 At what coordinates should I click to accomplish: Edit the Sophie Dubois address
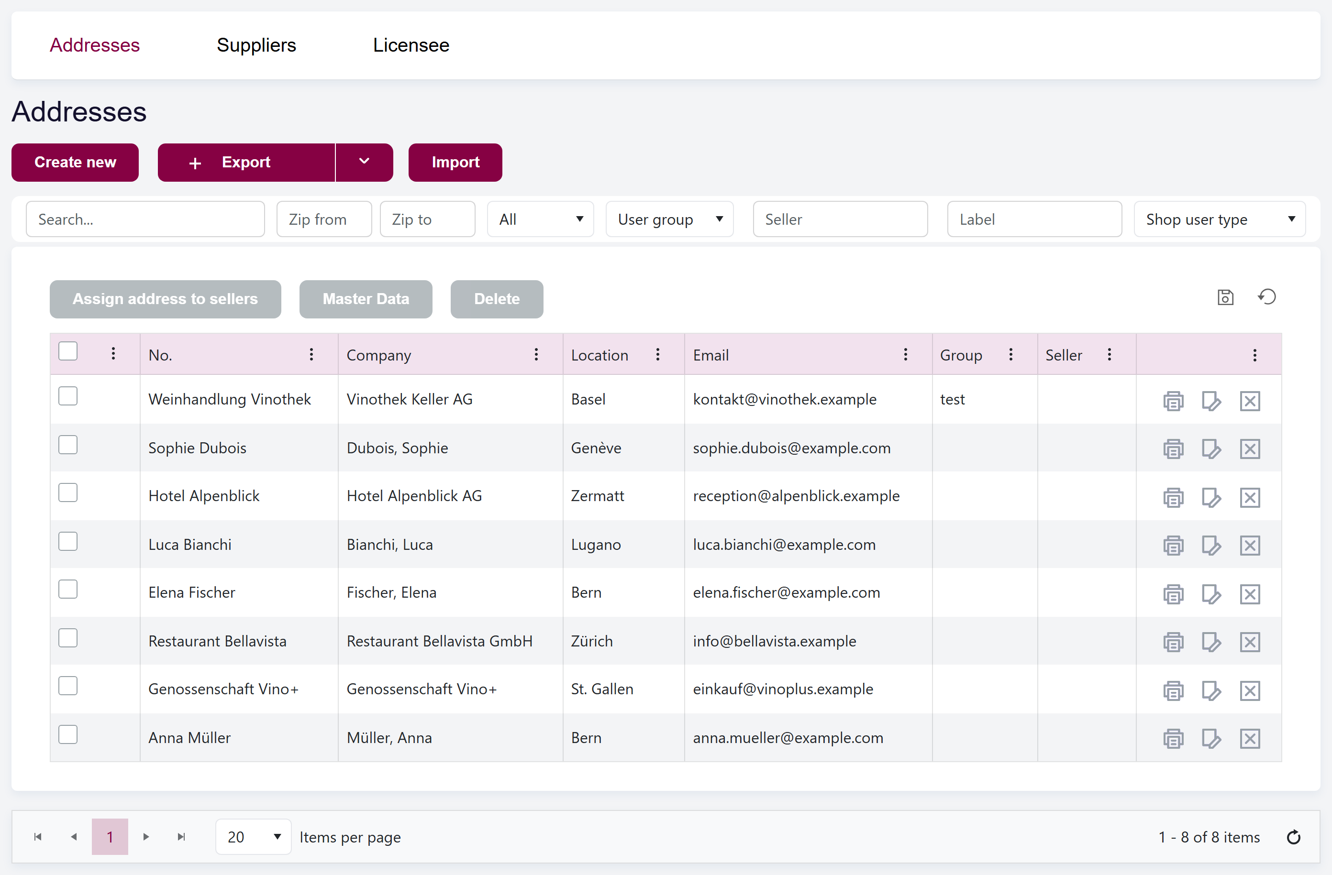(x=1211, y=448)
